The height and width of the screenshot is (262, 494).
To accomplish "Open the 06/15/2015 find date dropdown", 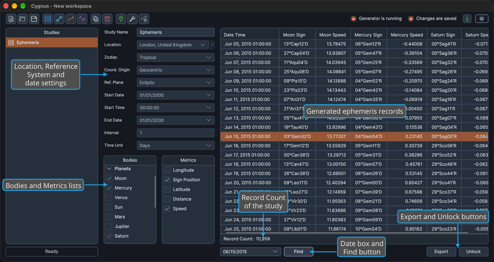I will (x=251, y=252).
